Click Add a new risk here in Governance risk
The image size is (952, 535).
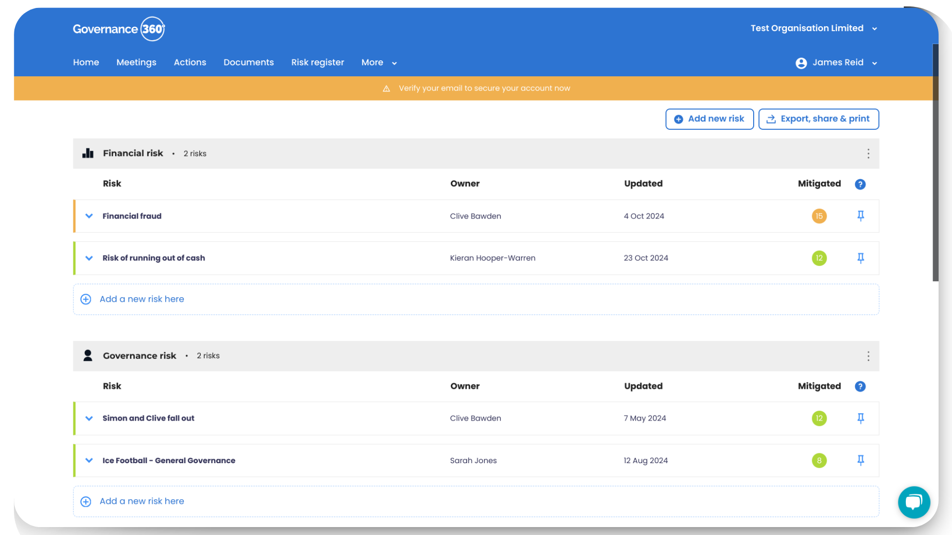[141, 501]
